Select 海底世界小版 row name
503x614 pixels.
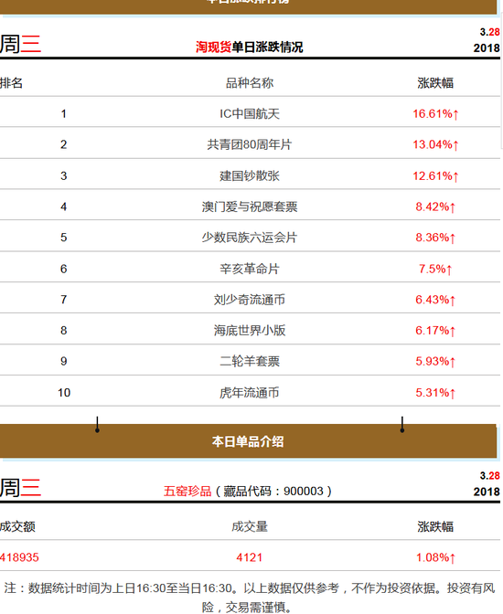tap(250, 331)
